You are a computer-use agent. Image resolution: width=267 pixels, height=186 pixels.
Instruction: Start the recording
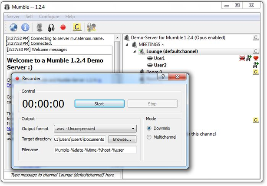99,104
